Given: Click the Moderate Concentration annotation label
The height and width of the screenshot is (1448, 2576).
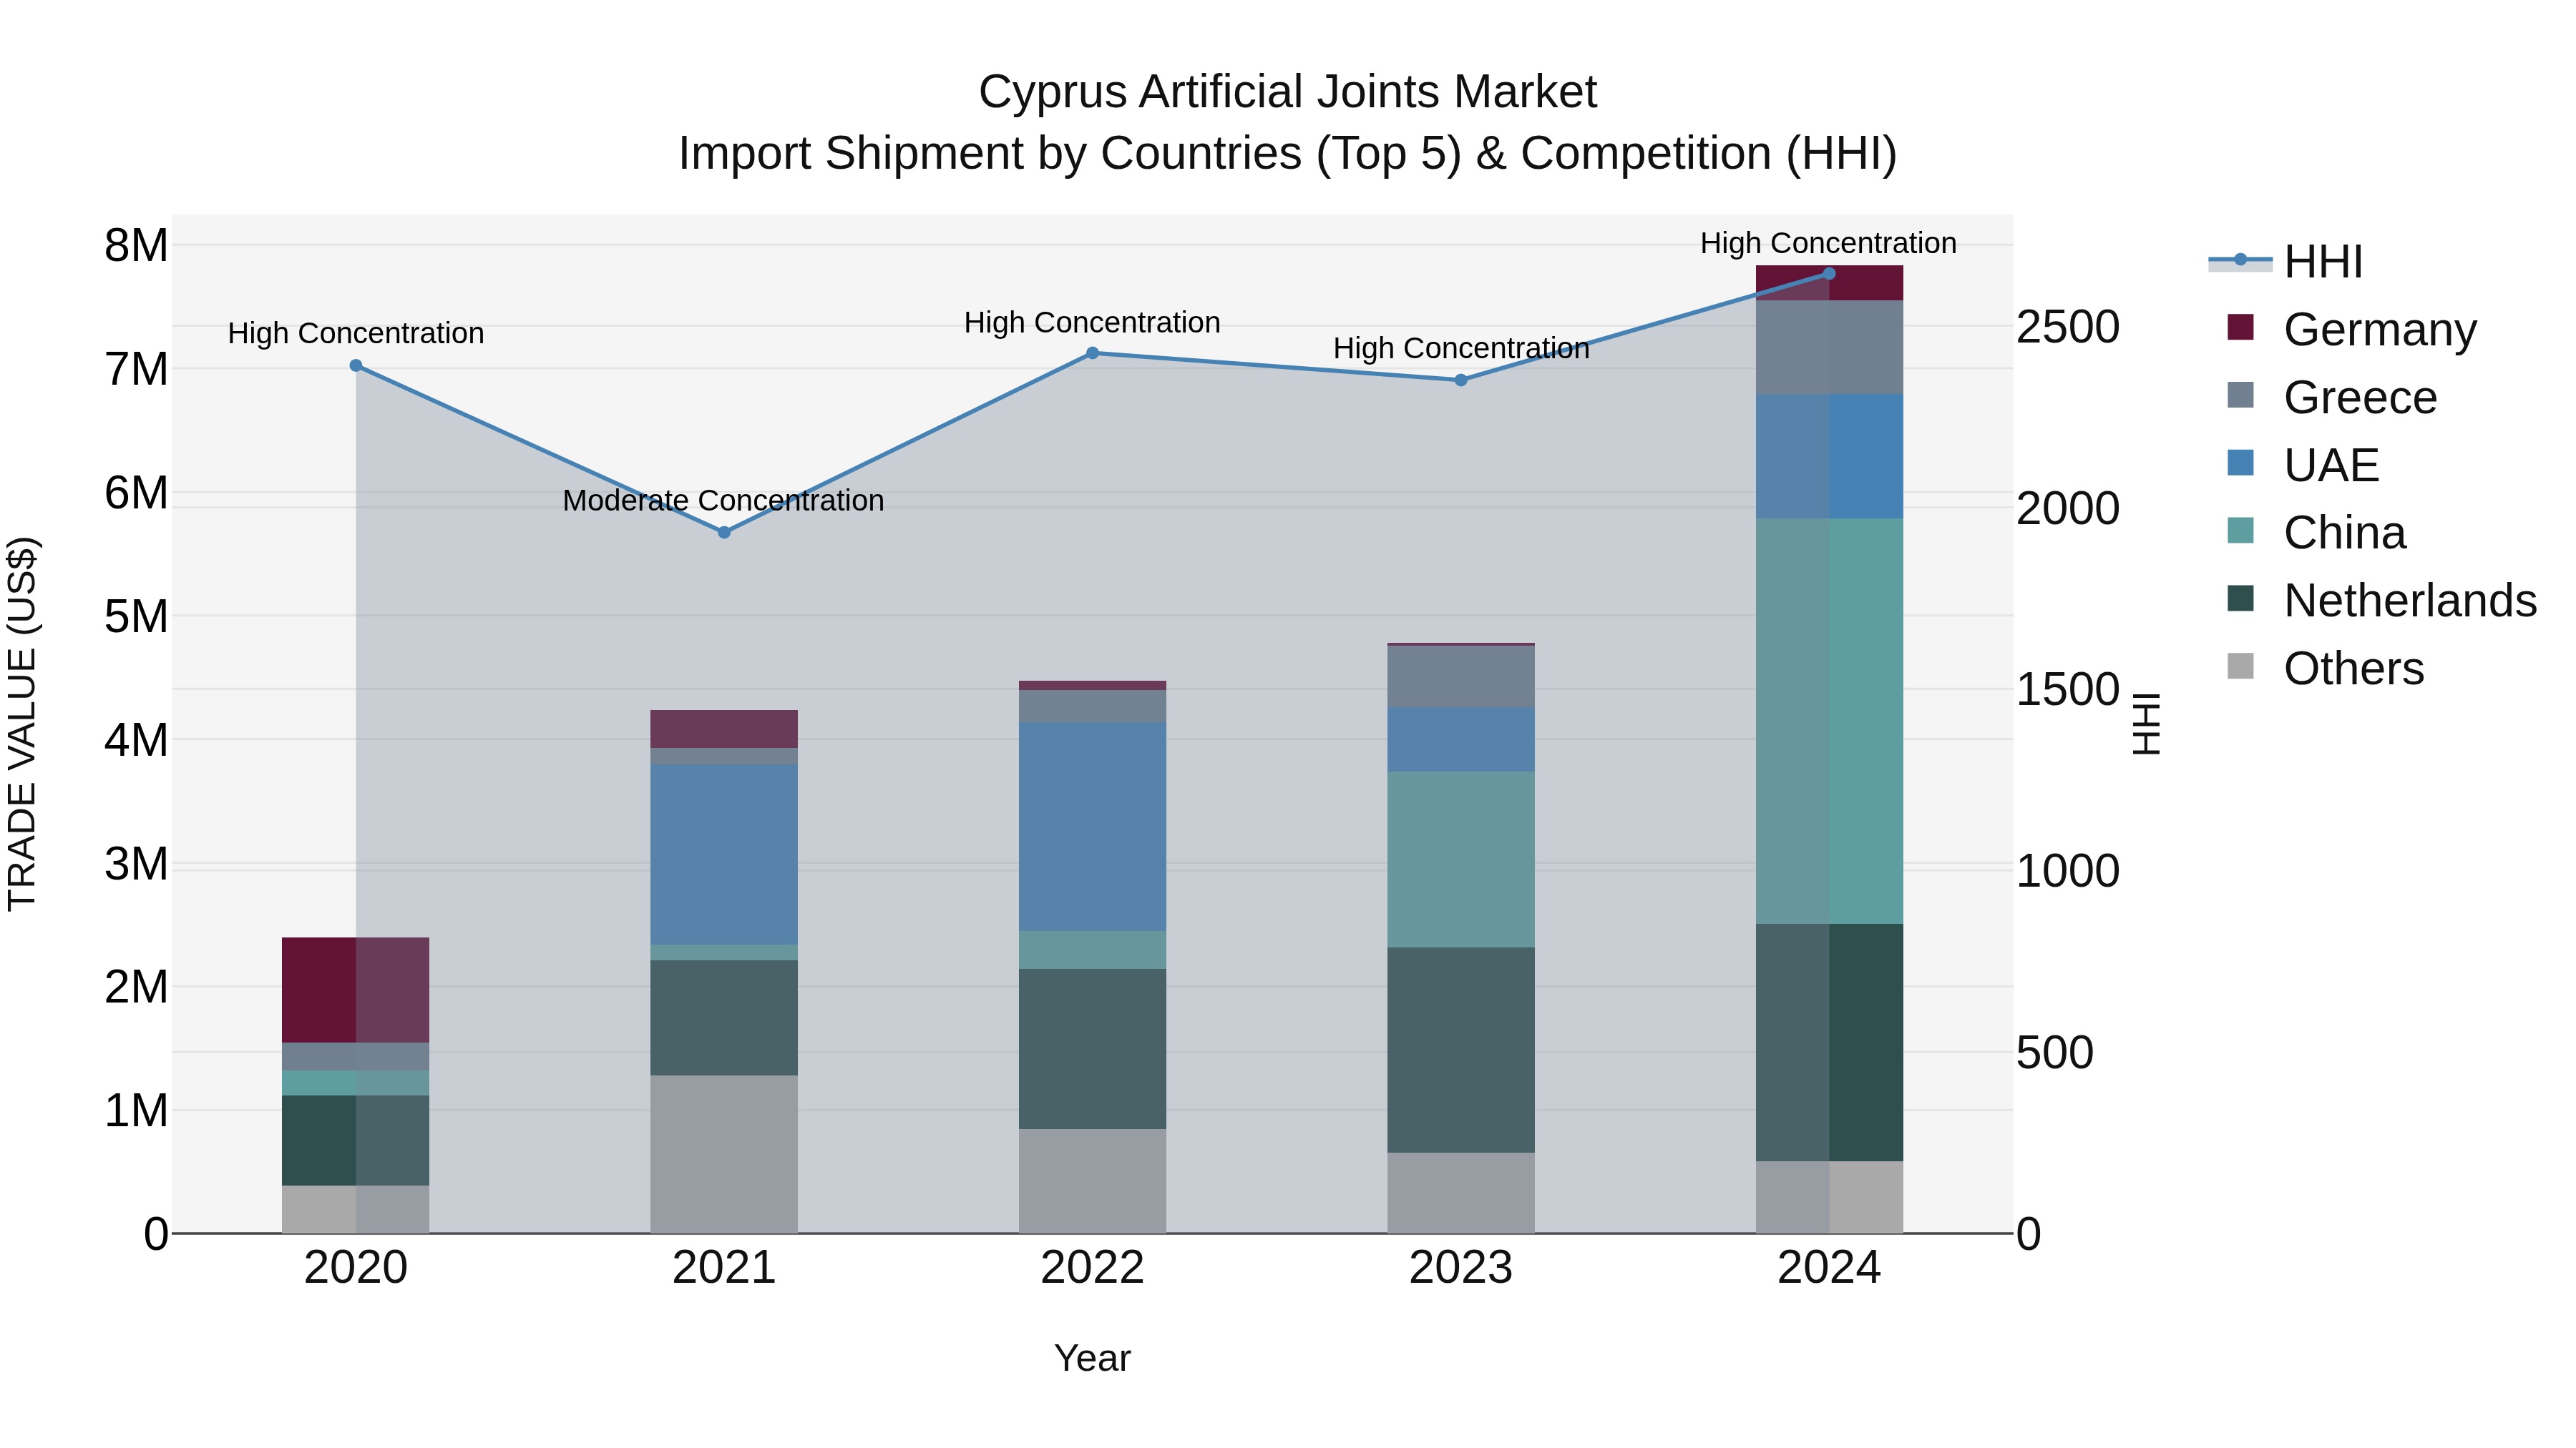Looking at the screenshot, I should (x=723, y=501).
